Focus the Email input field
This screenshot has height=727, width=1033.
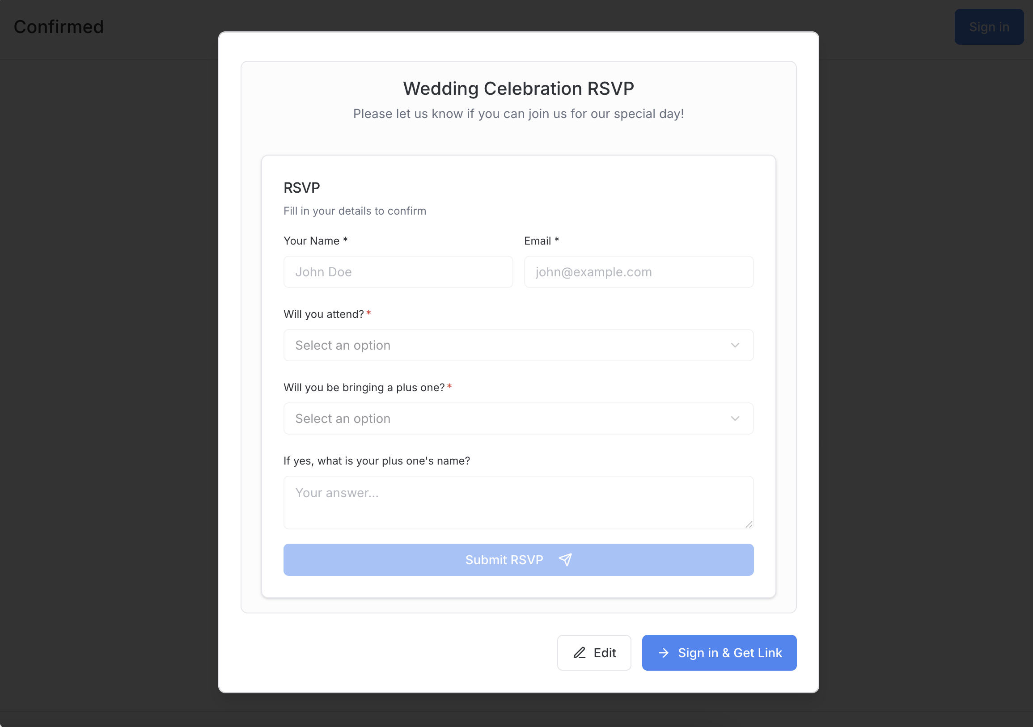click(639, 272)
